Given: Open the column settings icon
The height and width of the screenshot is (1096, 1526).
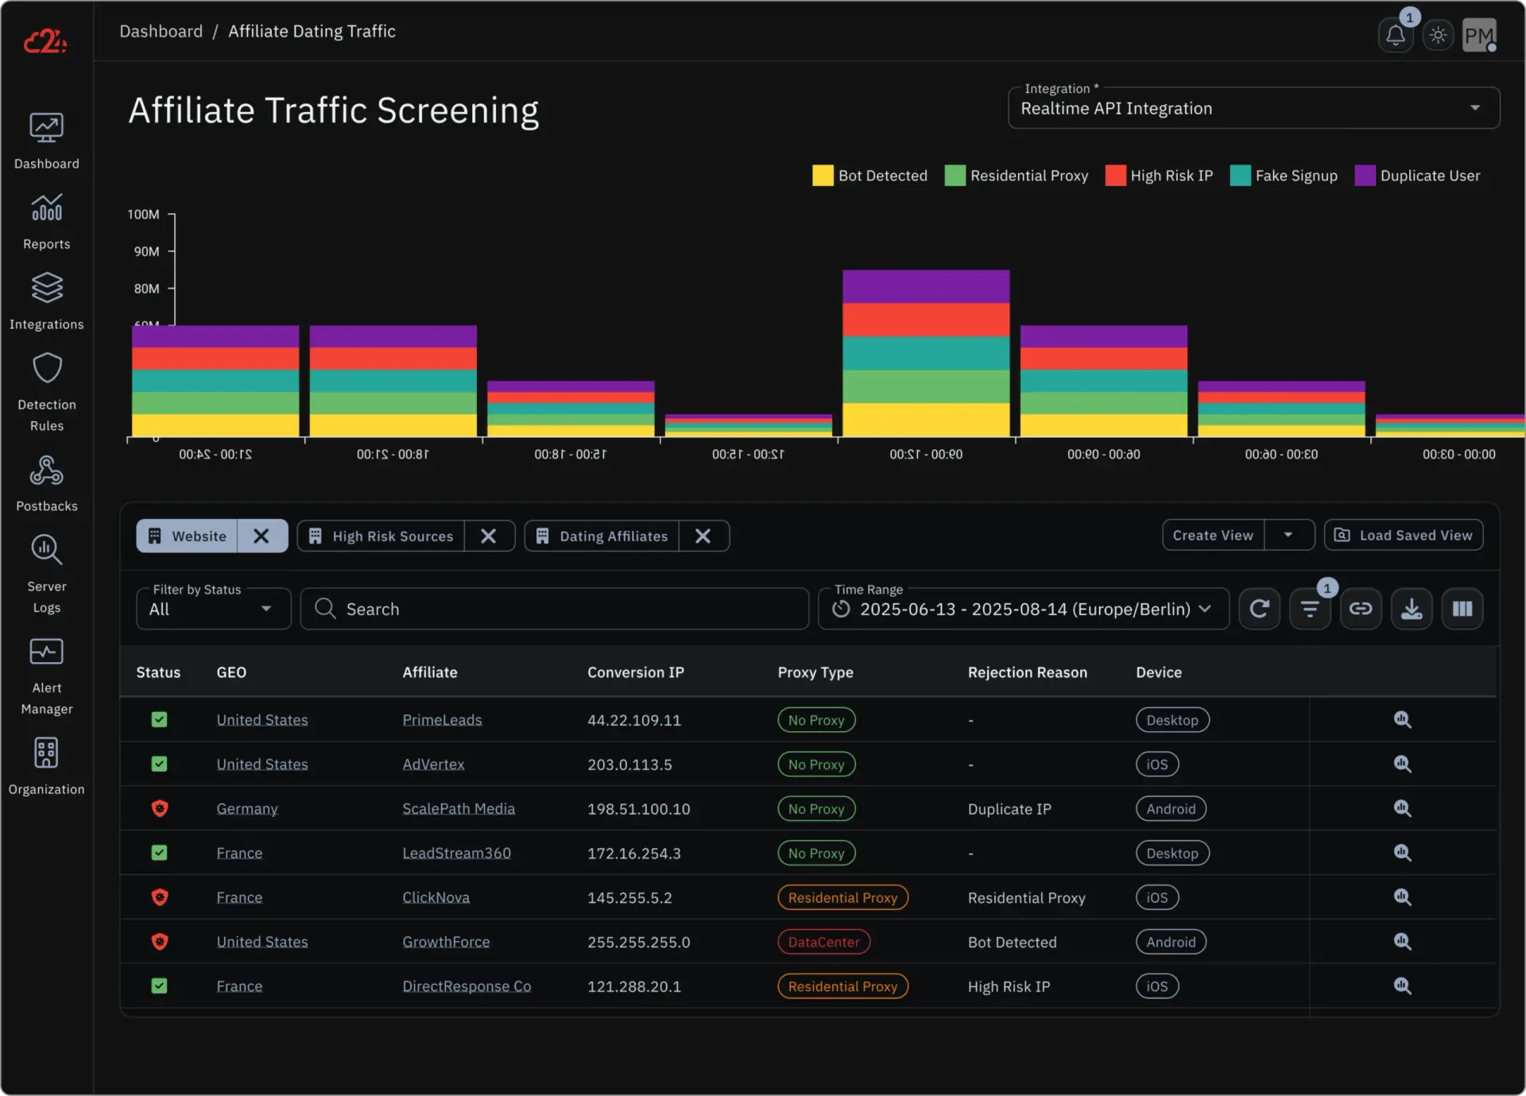Looking at the screenshot, I should [1462, 609].
